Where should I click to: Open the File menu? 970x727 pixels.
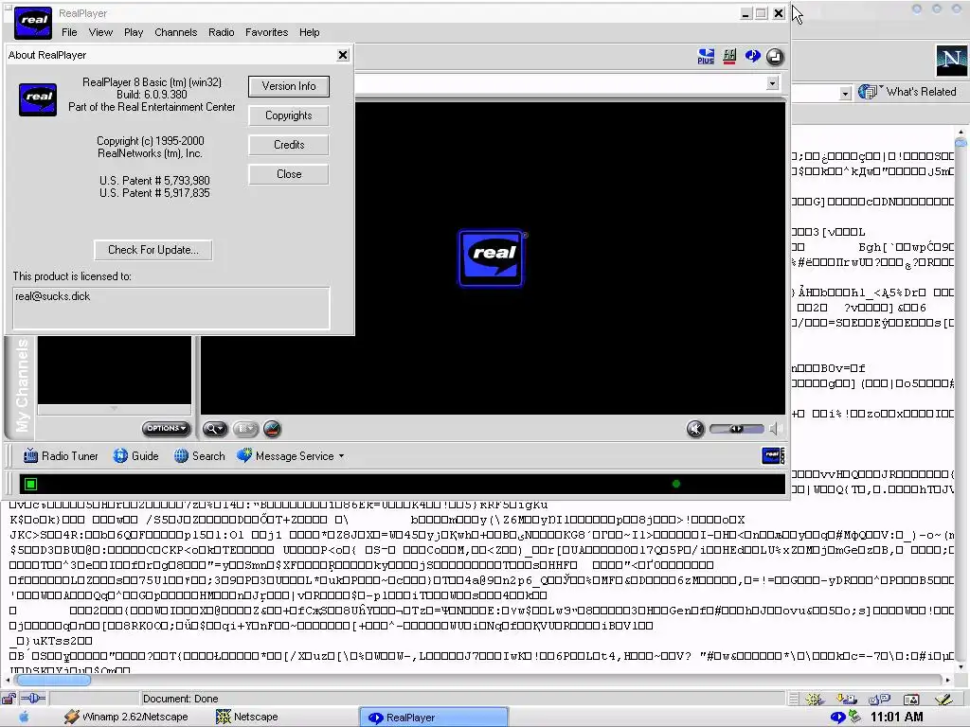point(69,32)
